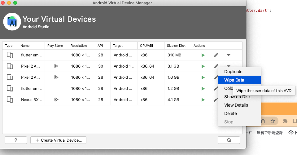The width and height of the screenshot is (297, 155).
Task: Edit the 310 MB flutter emulator AVD
Action: [x=216, y=55]
